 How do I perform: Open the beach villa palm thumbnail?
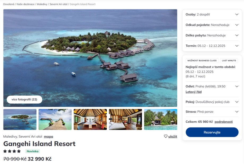click(x=160, y=119)
